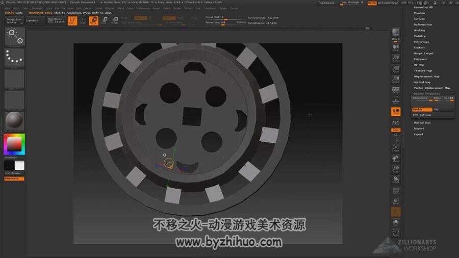Viewport: 459px width, 258px height.
Task: Select the Edit mode button
Action: click(x=72, y=21)
